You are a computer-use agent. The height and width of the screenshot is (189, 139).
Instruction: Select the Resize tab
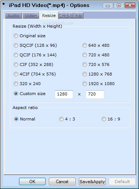pyautogui.click(x=49, y=15)
